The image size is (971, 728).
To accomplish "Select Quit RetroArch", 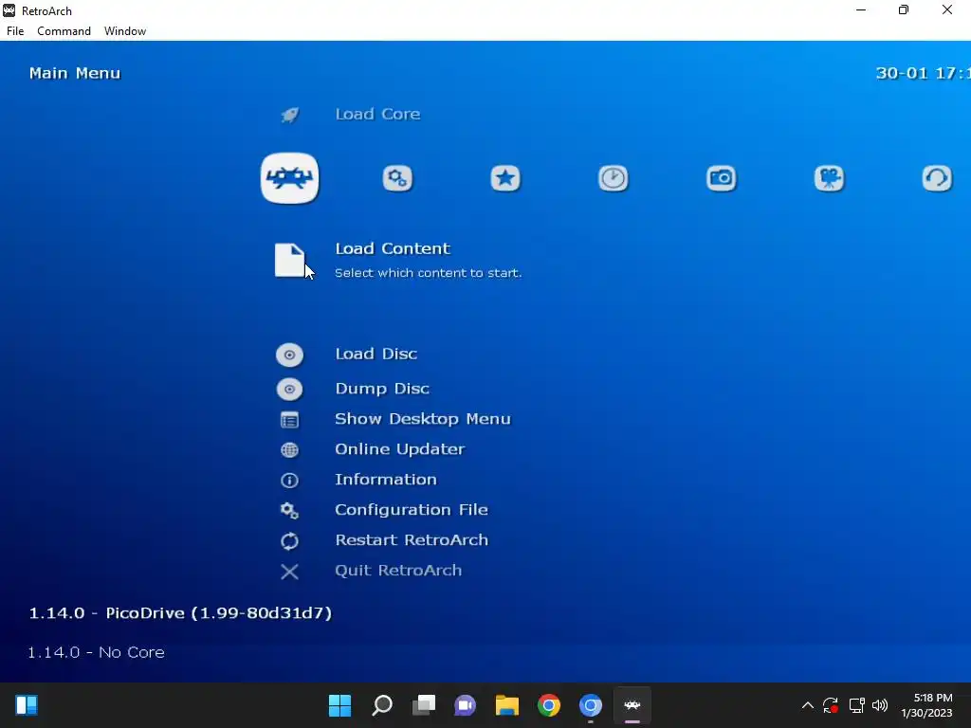I will (399, 570).
